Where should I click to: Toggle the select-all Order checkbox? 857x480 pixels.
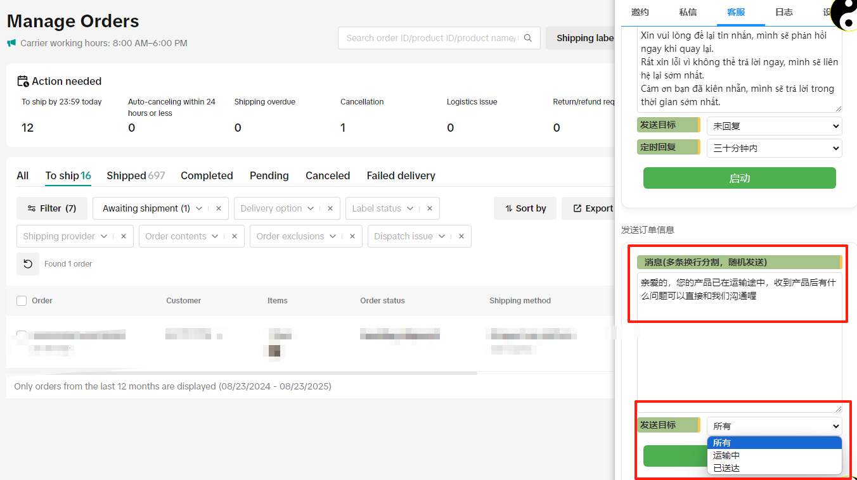22,301
